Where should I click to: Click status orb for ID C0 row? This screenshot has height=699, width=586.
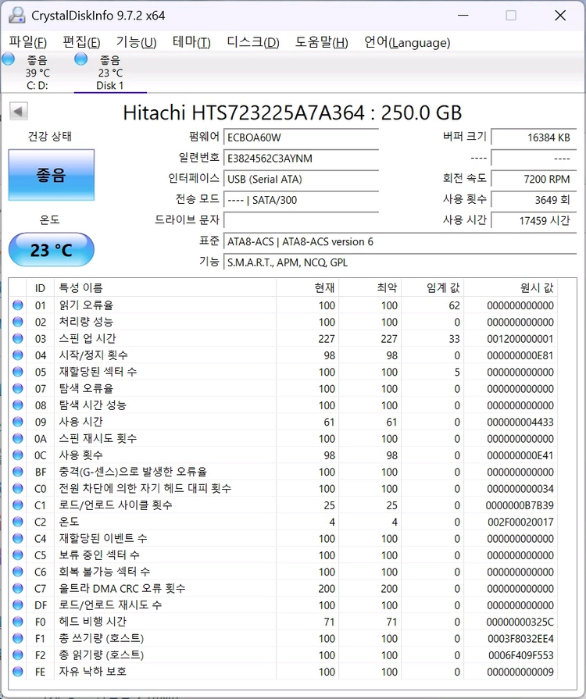(x=18, y=488)
